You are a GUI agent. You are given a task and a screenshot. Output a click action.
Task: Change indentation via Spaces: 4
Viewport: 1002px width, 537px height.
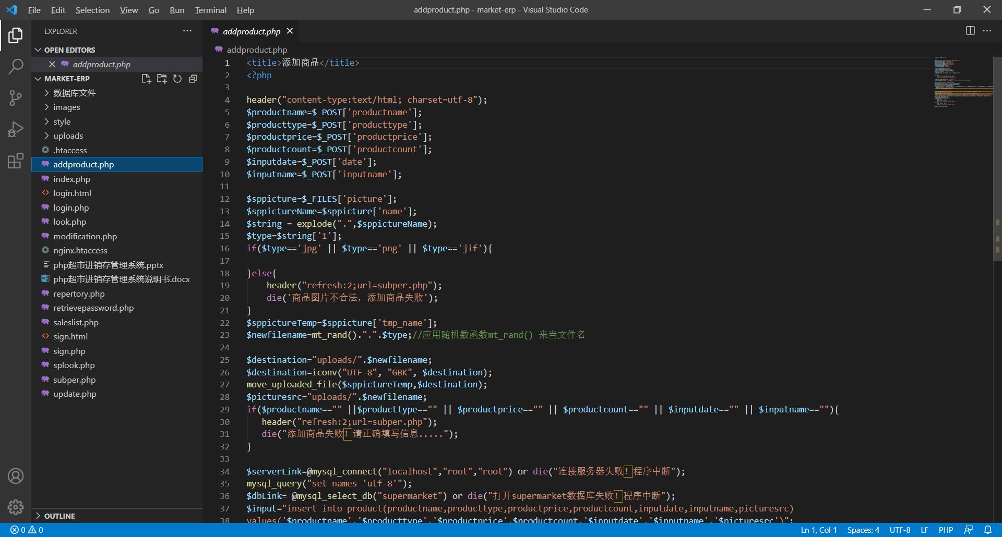click(x=863, y=530)
